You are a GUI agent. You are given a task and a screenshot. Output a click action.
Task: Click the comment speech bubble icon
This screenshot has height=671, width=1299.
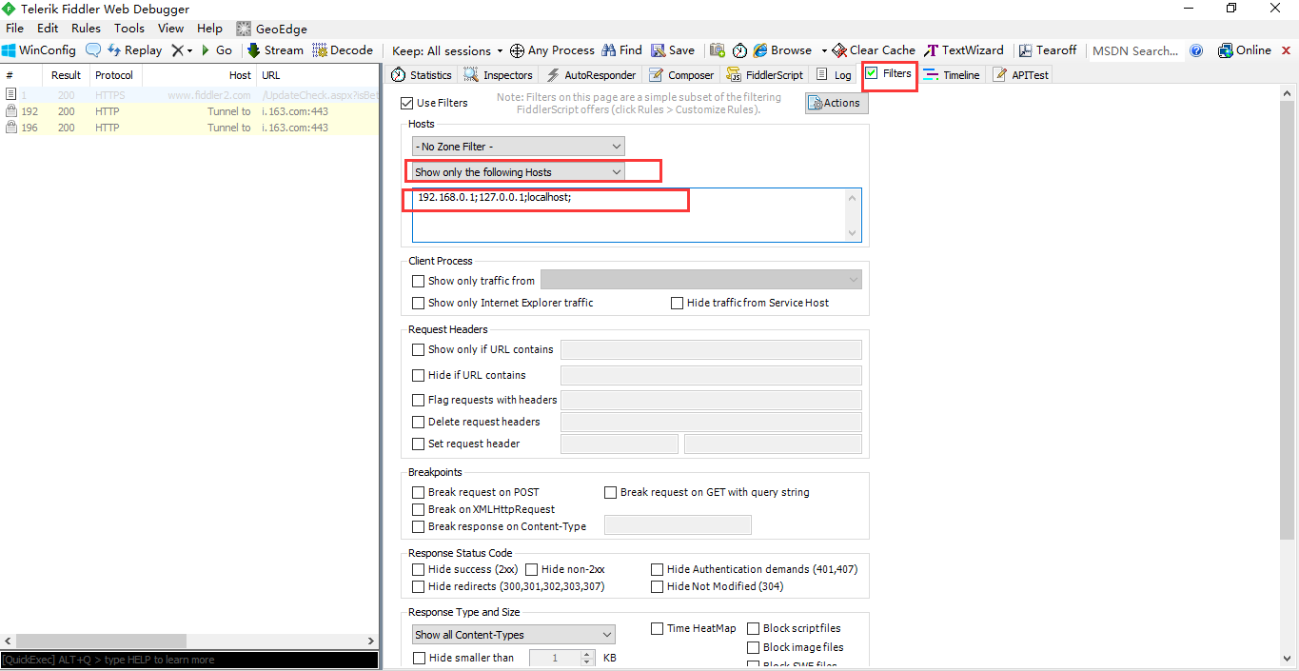(x=93, y=50)
